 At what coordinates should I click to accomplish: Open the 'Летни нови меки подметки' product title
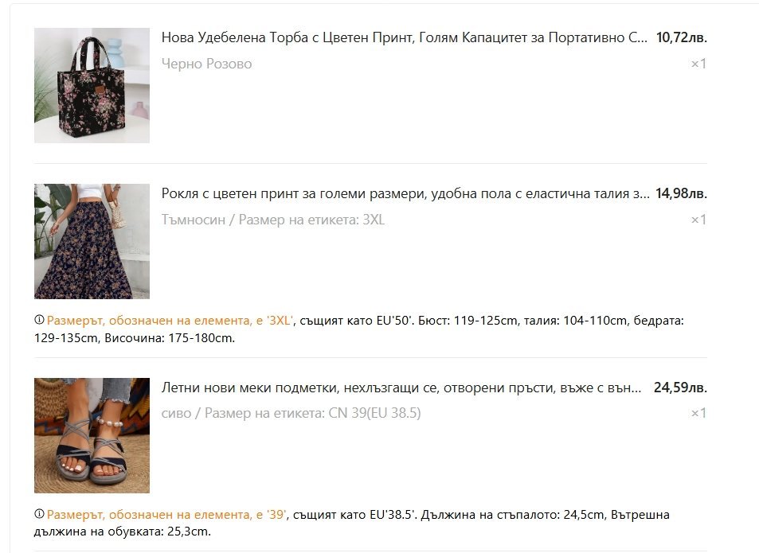point(401,387)
